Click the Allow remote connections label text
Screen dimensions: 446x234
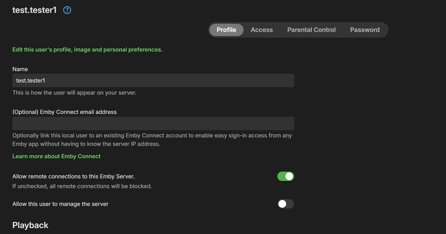pos(74,177)
